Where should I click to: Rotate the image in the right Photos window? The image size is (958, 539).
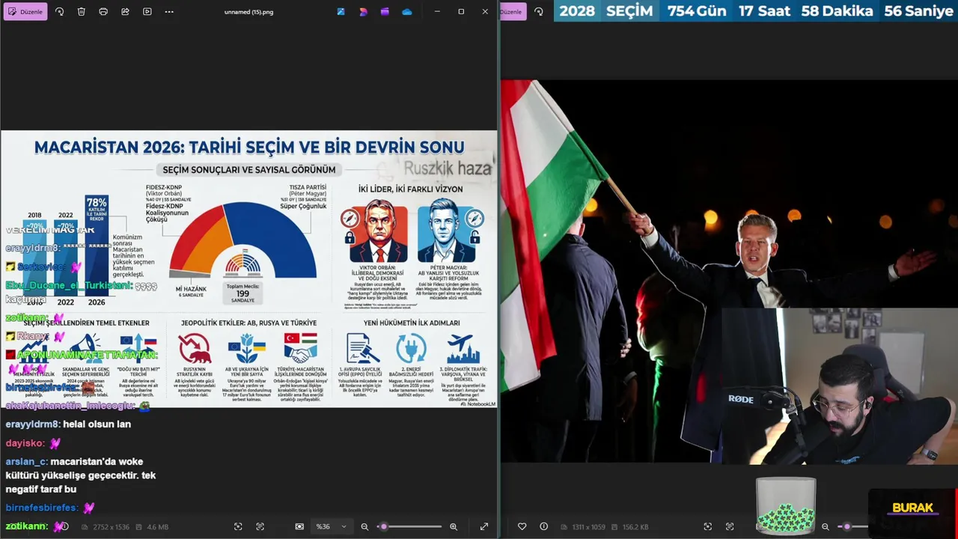pos(538,11)
